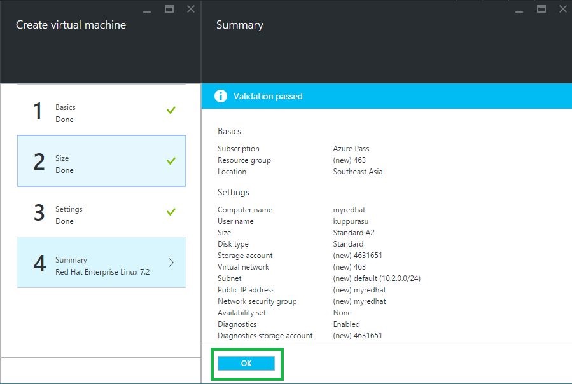Screen dimensions: 572x384
Task: Click the Standard A2 size value
Action: pos(354,233)
